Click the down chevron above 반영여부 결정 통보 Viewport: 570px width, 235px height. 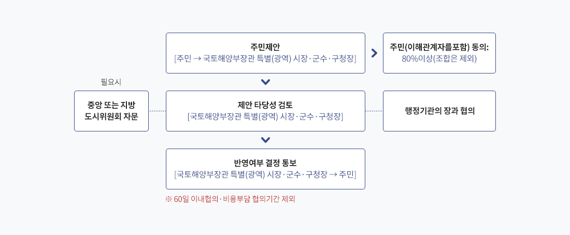tap(265, 140)
